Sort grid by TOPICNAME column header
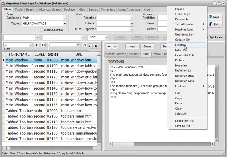The height and width of the screenshot is (157, 227). [19, 54]
